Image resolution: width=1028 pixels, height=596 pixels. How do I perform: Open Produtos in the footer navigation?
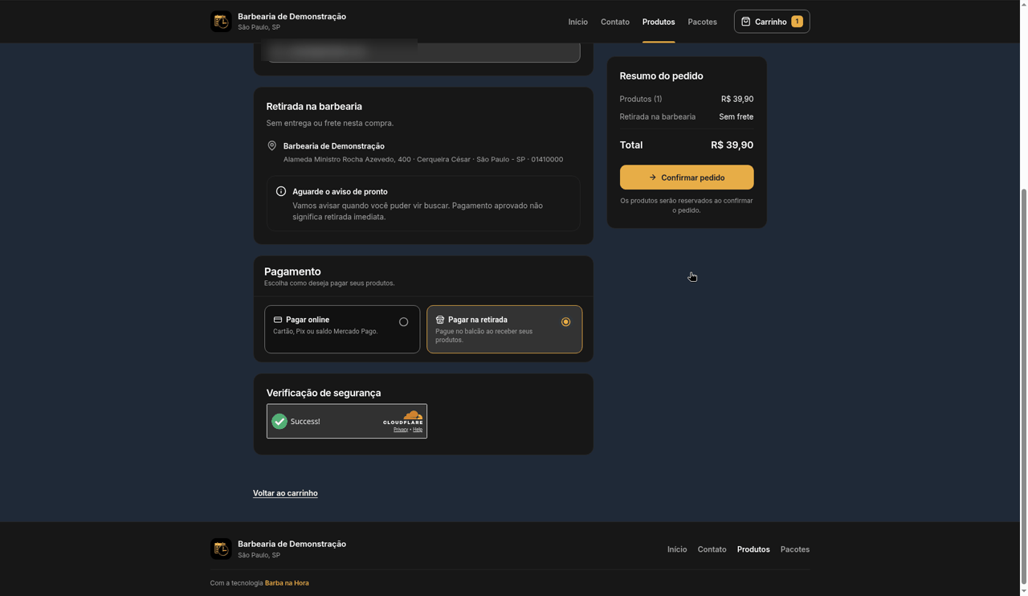coord(753,549)
